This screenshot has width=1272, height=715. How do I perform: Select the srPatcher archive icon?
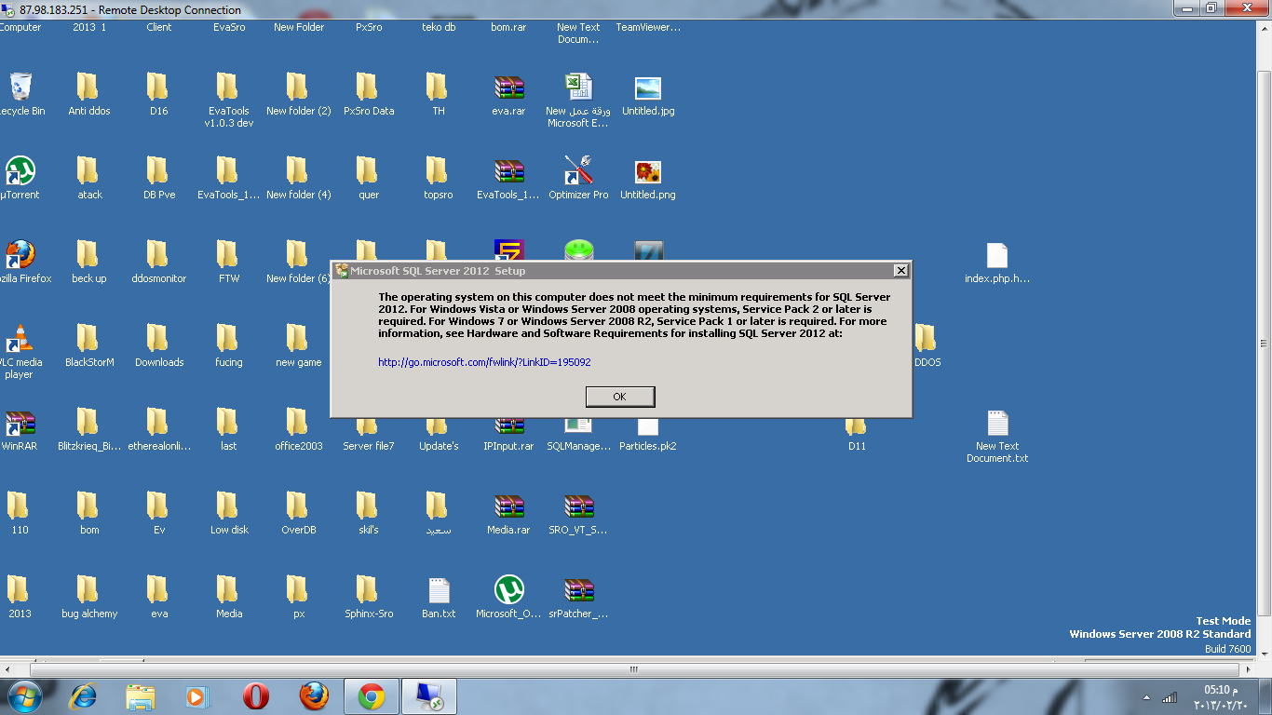[x=578, y=598]
